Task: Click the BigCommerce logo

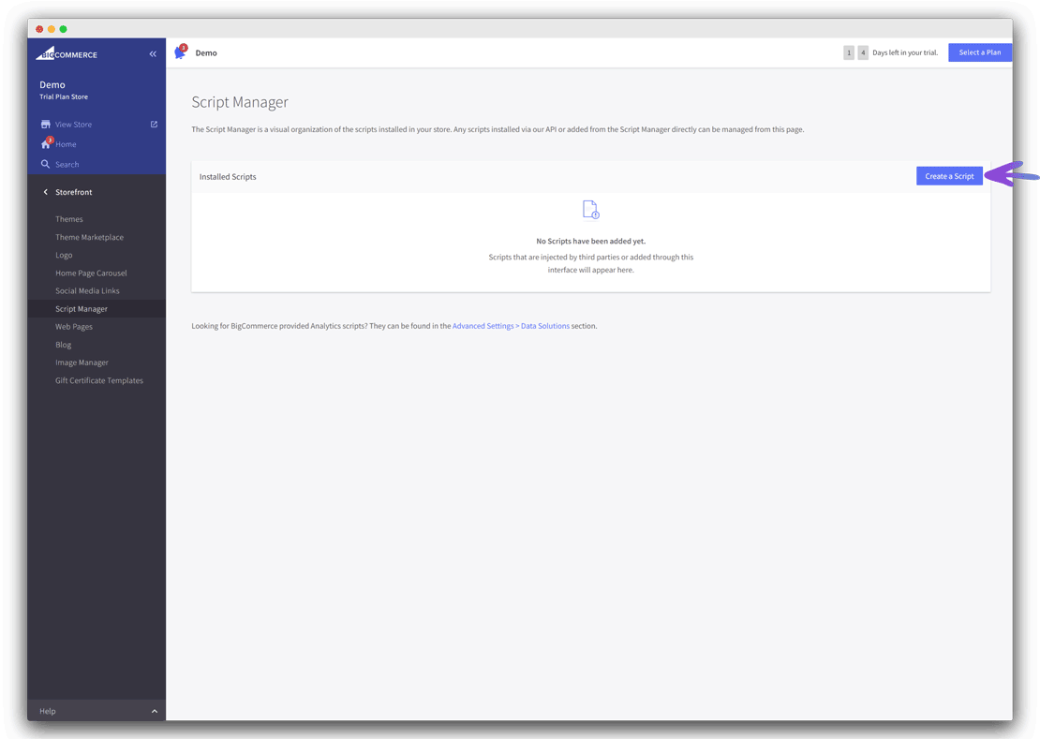Action: pyautogui.click(x=66, y=54)
